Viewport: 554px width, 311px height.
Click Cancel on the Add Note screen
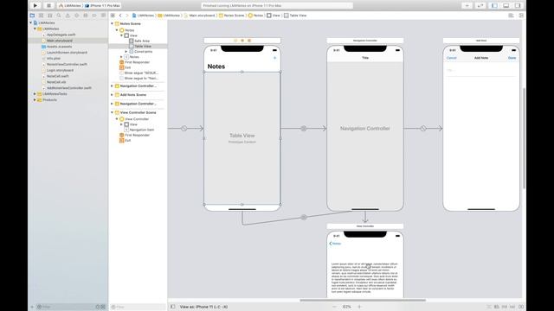point(452,58)
